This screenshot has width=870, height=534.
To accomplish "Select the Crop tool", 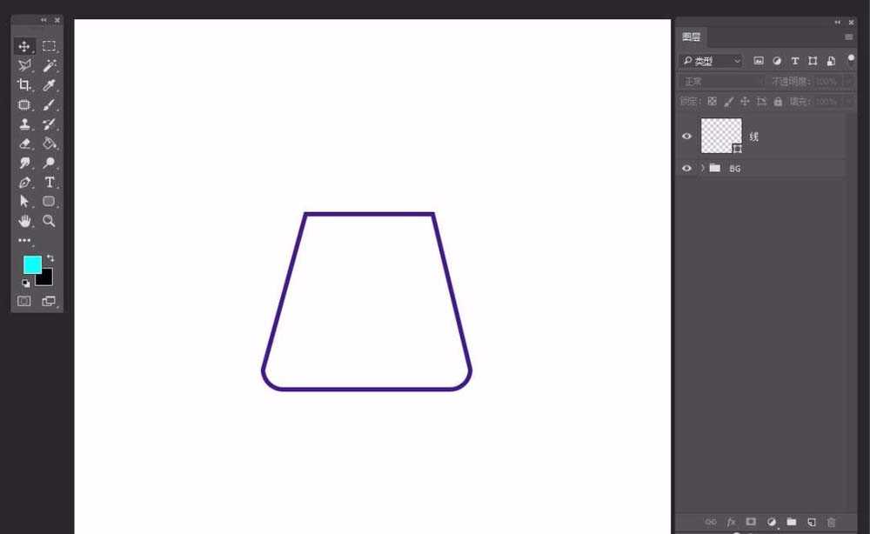I will tap(24, 85).
